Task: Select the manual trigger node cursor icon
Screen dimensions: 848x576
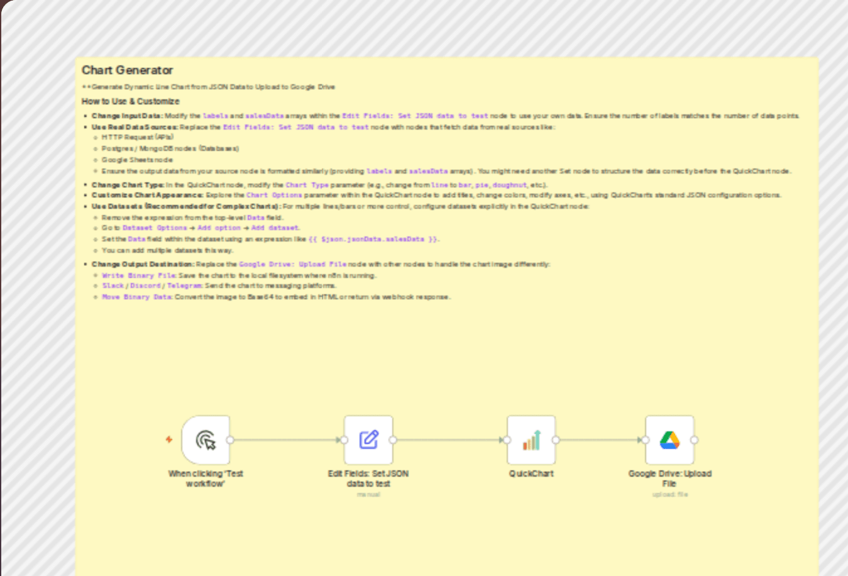Action: click(x=206, y=440)
